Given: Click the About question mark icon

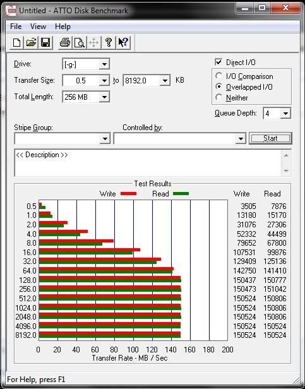Looking at the screenshot, I should pos(108,43).
